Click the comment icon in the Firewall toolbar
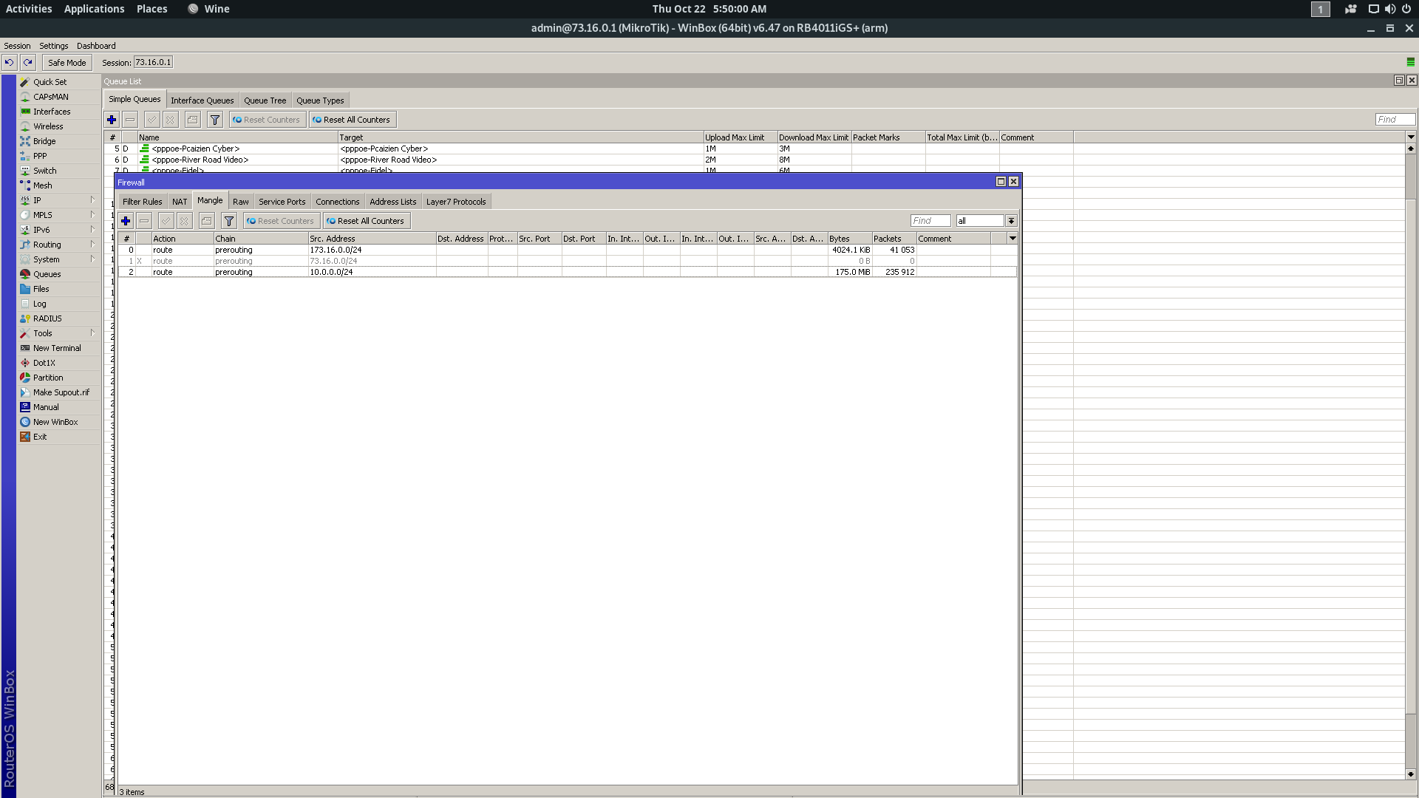Screen dimensions: 1419x798 [207, 221]
